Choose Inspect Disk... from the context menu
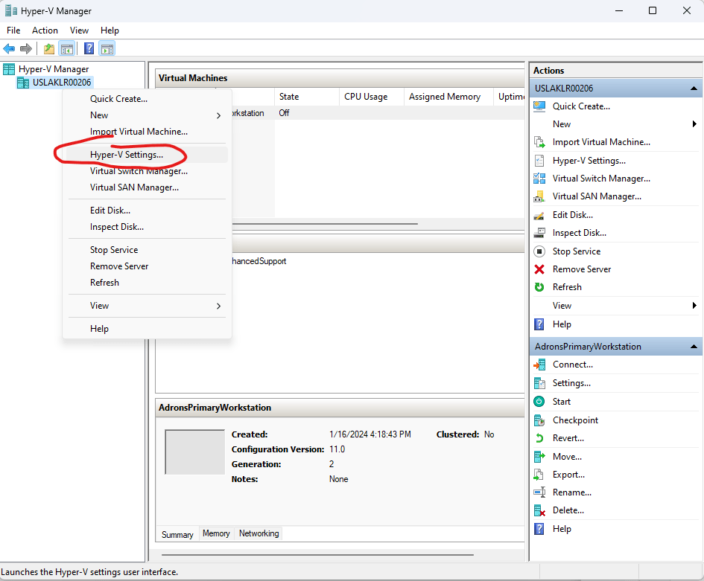 [x=147, y=227]
